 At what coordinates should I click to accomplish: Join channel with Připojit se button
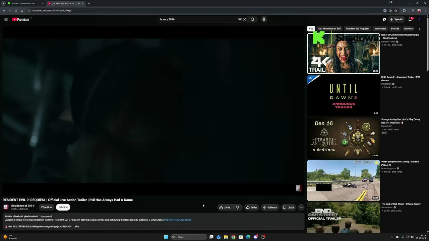tap(47, 207)
